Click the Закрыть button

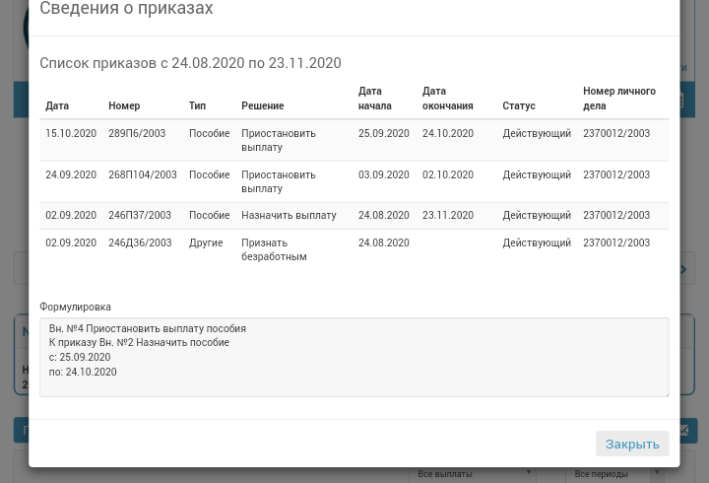click(632, 444)
